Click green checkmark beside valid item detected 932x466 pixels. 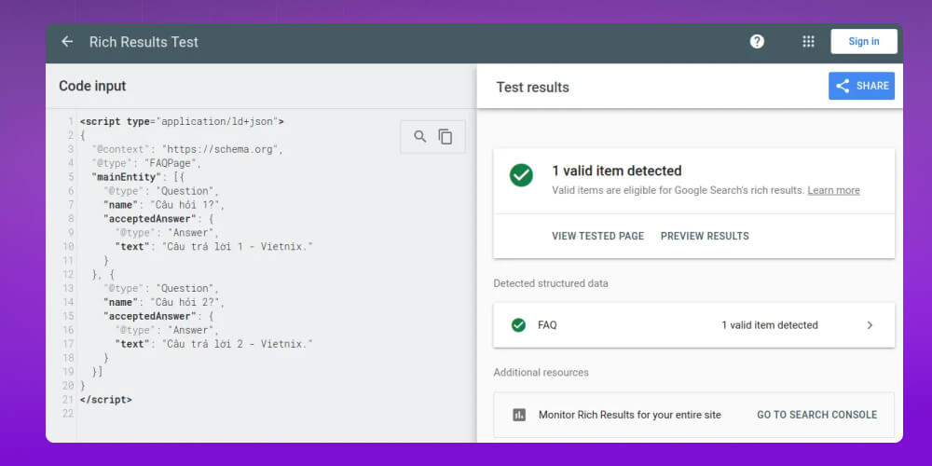(521, 175)
